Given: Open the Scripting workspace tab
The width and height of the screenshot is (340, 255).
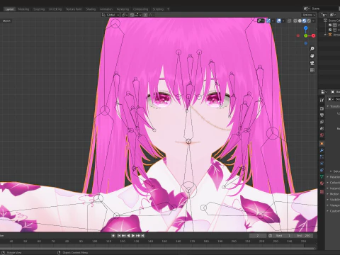Looking at the screenshot, I should pyautogui.click(x=158, y=9).
